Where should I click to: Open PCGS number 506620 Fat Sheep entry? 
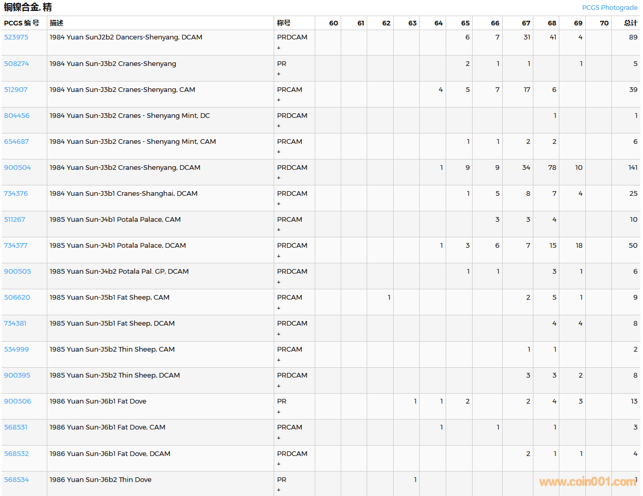point(17,297)
